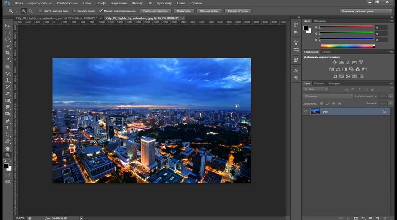This screenshot has height=220, width=397.
Task: Add an Exposure adjustment
Action: tap(355, 63)
